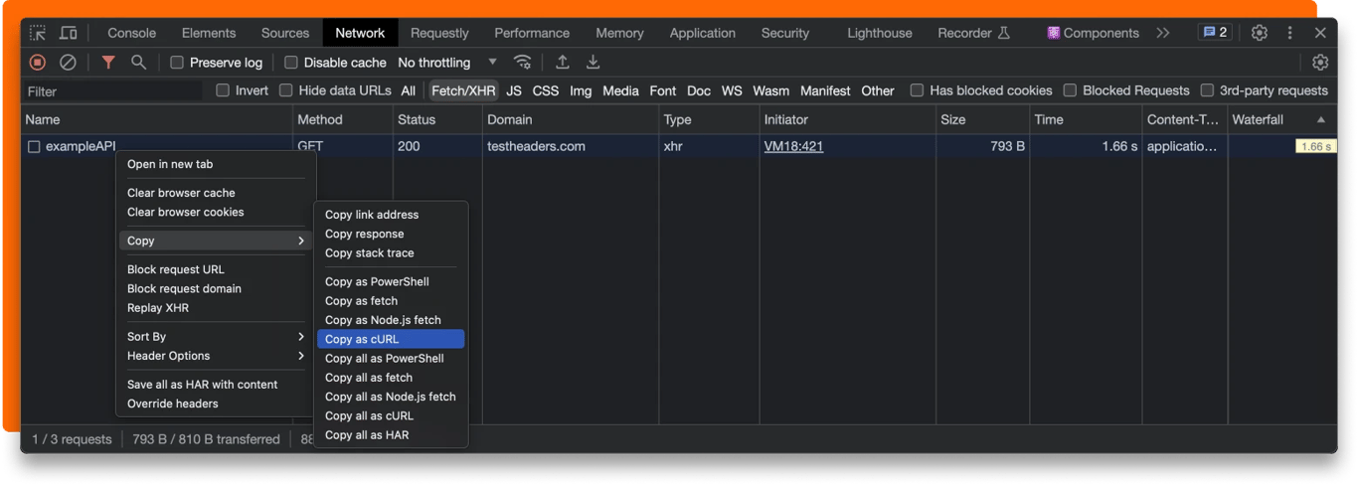This screenshot has width=1358, height=486.
Task: Filter requests by JS type
Action: click(514, 90)
